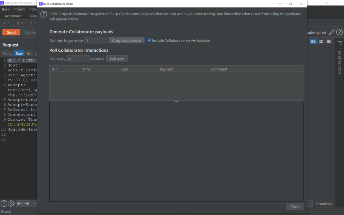
Task: Click the Cookie header line in request
Action: pyautogui.click(x=22, y=120)
